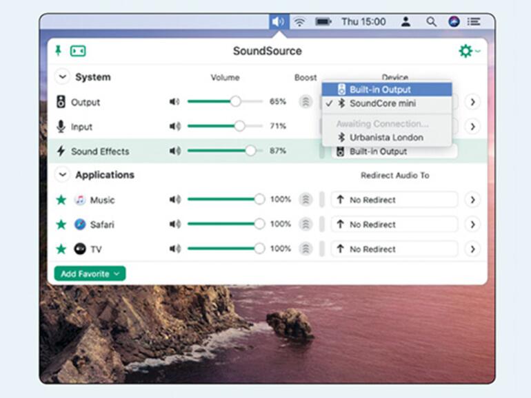Open Safari Redirect Audio dropdown
This screenshot has height=398, width=531.
pyautogui.click(x=394, y=224)
